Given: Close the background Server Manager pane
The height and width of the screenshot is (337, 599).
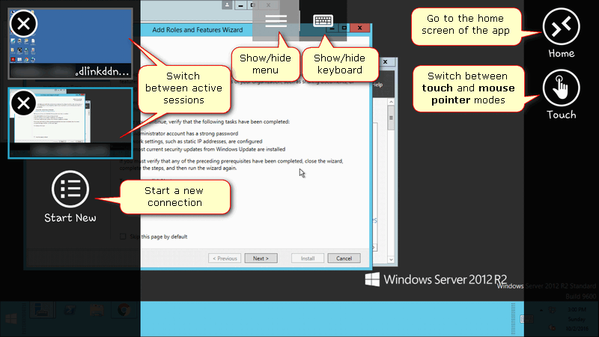Looking at the screenshot, I should [x=385, y=62].
